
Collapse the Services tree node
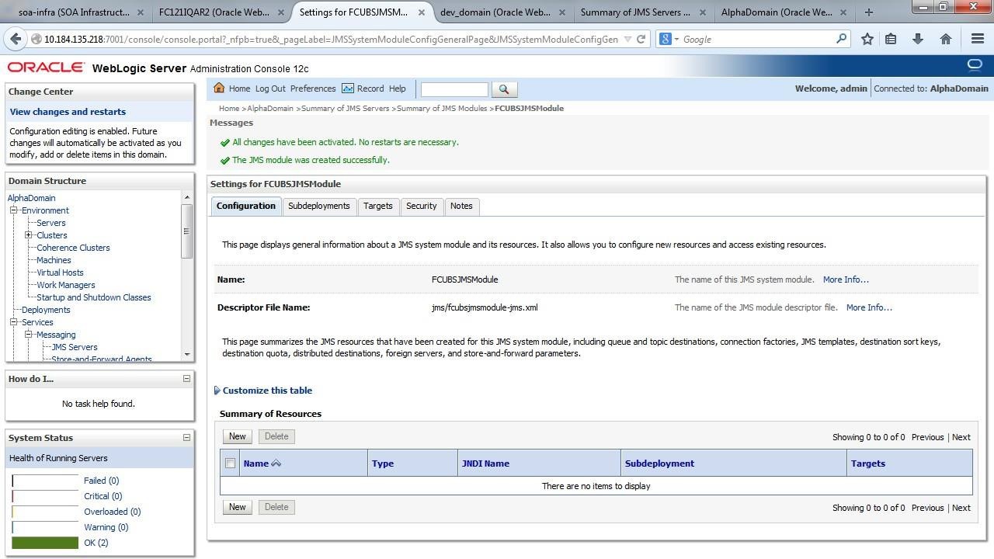13,322
